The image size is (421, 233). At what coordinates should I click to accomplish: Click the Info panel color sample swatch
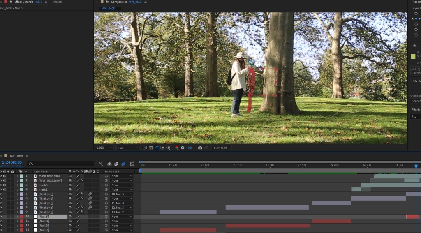tap(413, 56)
